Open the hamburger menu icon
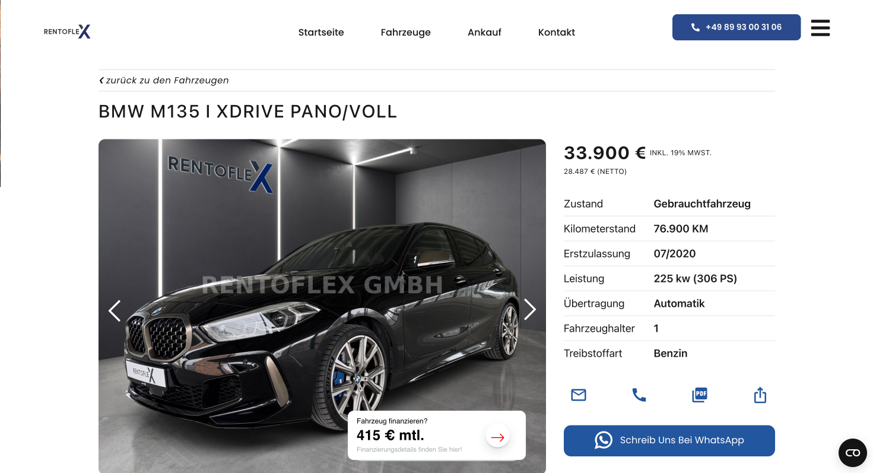 [x=820, y=28]
